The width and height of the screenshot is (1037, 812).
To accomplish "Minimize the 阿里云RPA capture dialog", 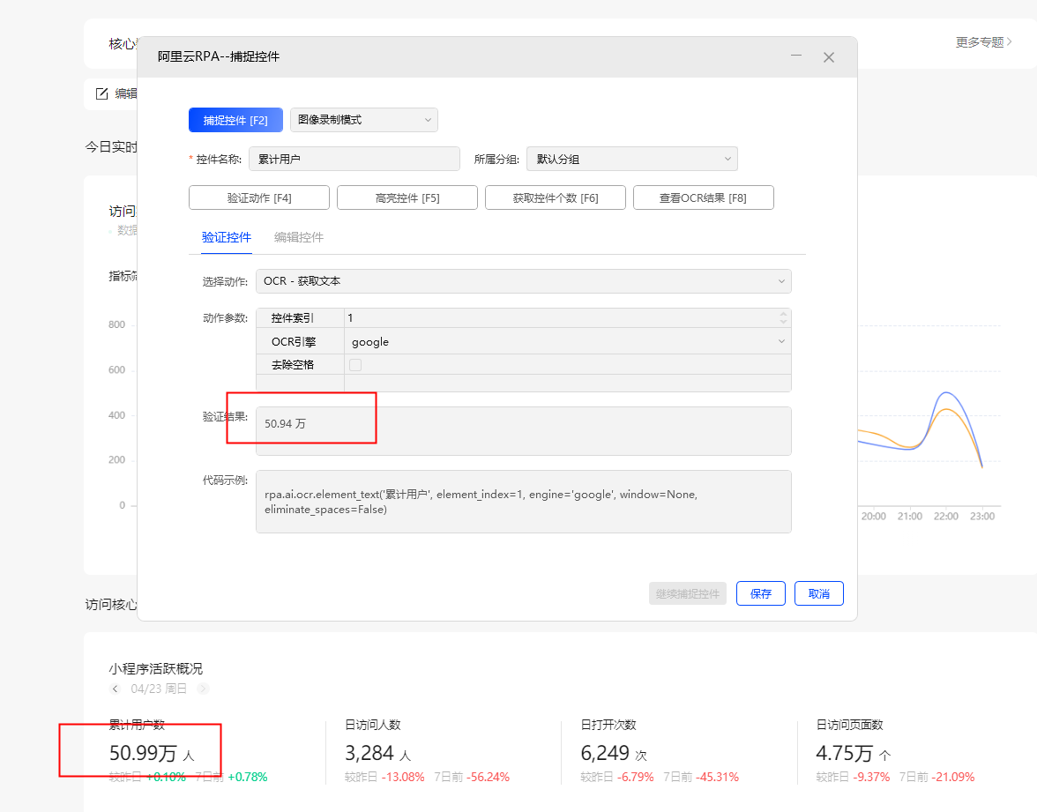I will pos(796,56).
